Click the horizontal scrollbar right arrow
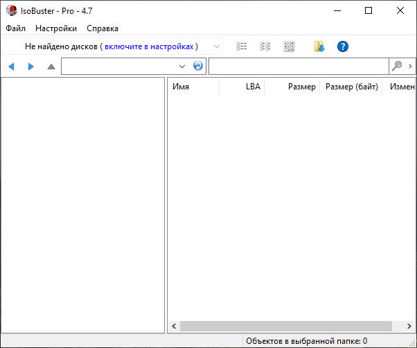417x348 pixels. [409, 327]
